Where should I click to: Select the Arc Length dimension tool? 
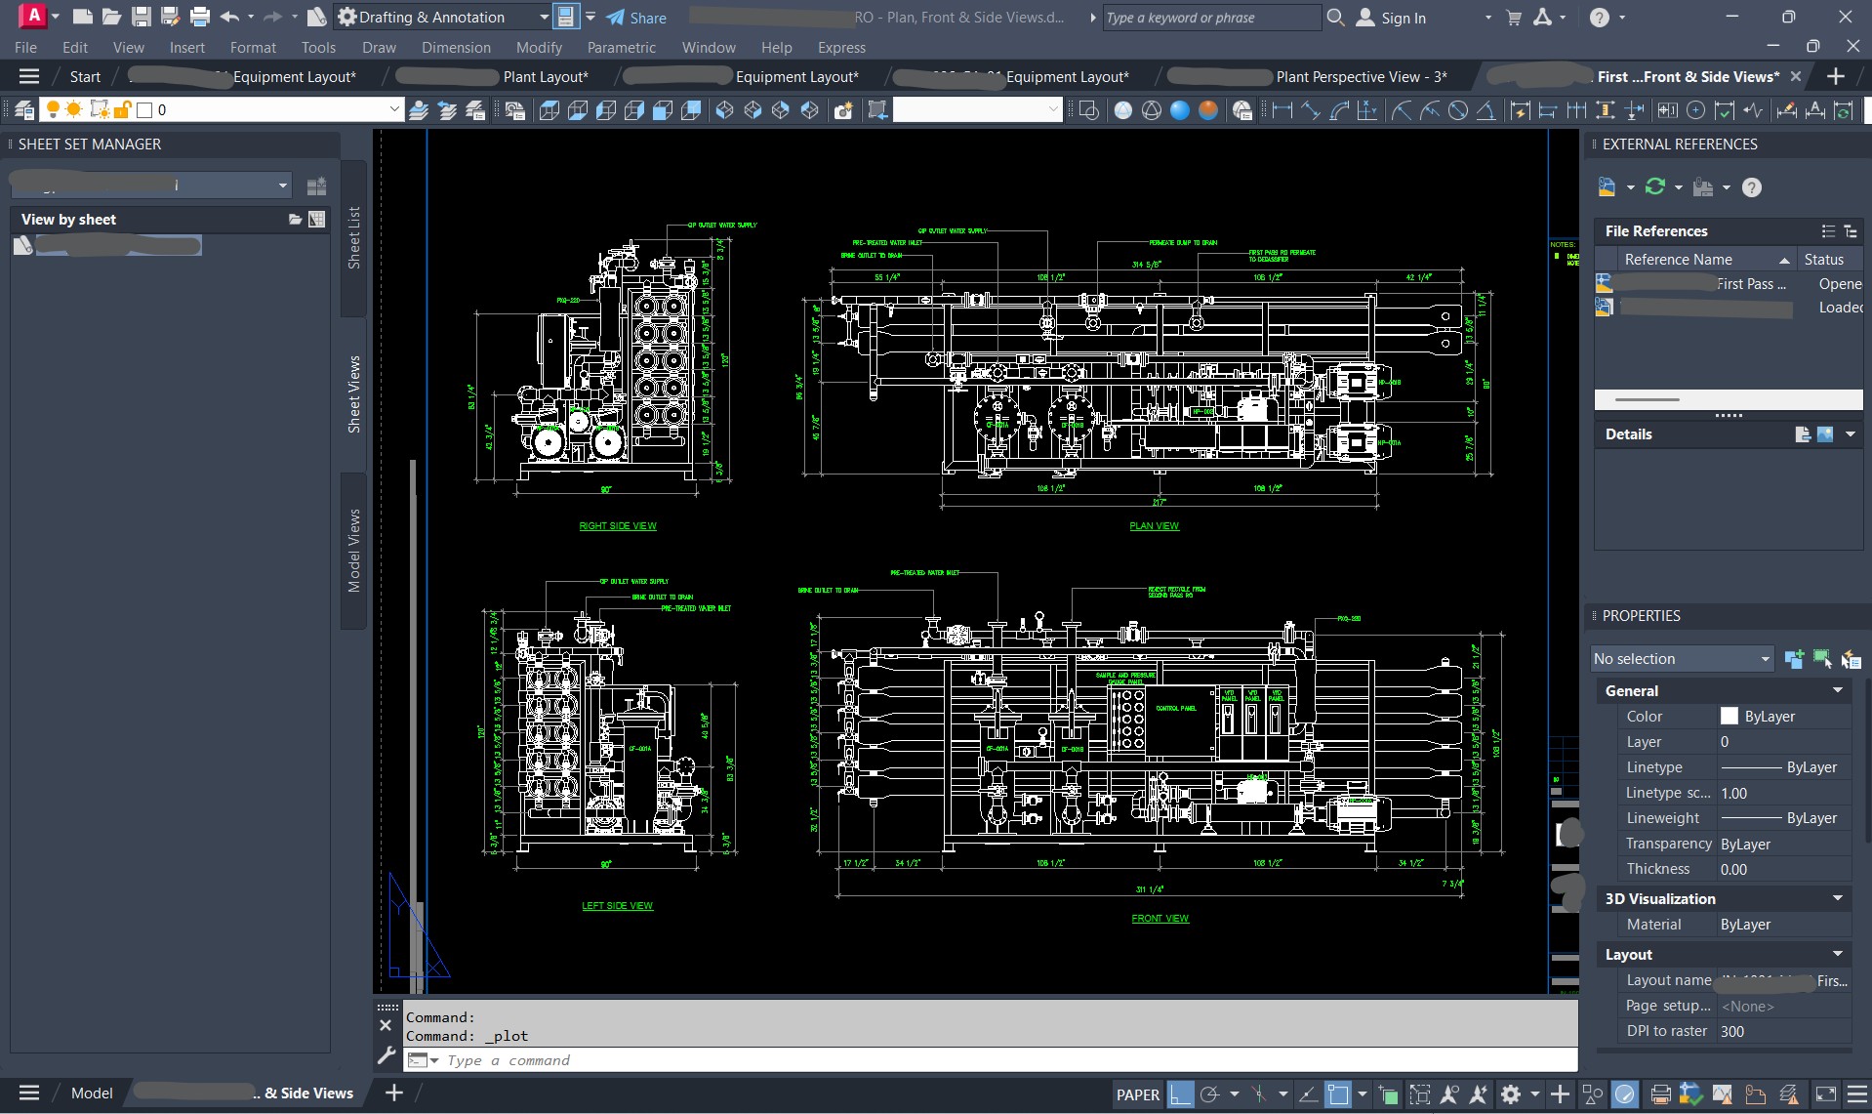tap(1339, 110)
